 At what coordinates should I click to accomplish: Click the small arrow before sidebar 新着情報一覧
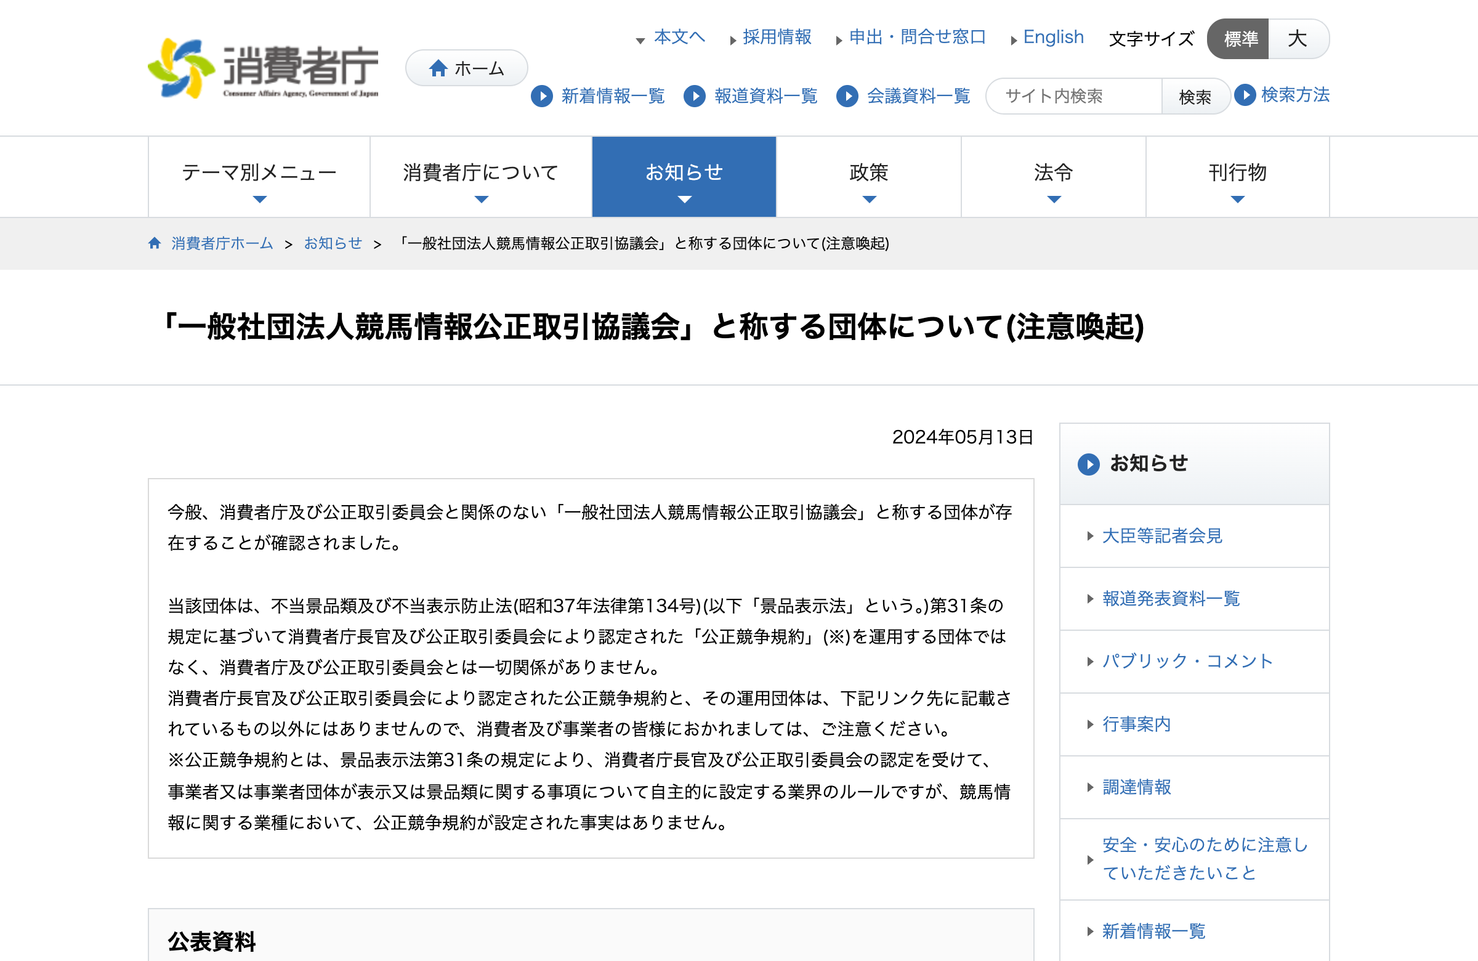[1090, 931]
